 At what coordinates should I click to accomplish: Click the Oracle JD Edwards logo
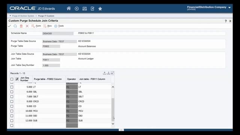[x=32, y=8]
